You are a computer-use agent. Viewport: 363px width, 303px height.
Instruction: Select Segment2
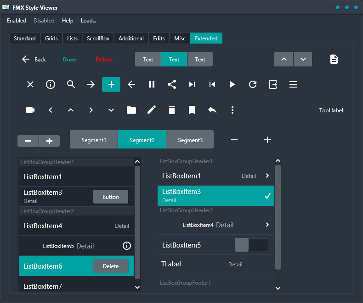[142, 139]
